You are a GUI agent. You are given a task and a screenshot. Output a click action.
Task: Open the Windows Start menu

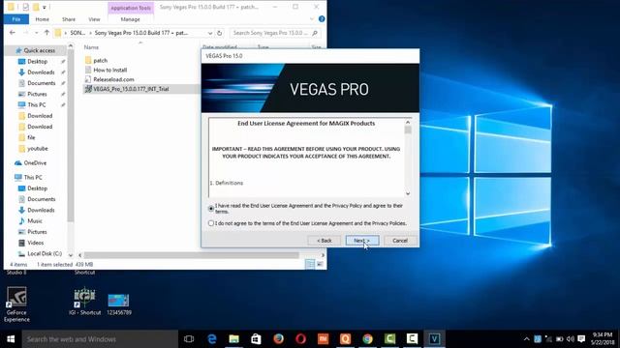tap(11, 339)
